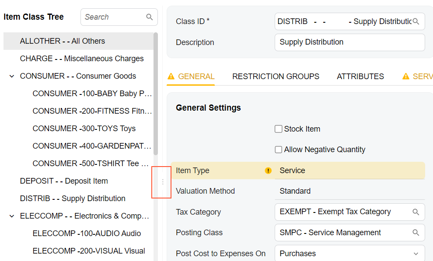Select DEPOSIT Deposit Item in the tree

click(64, 181)
